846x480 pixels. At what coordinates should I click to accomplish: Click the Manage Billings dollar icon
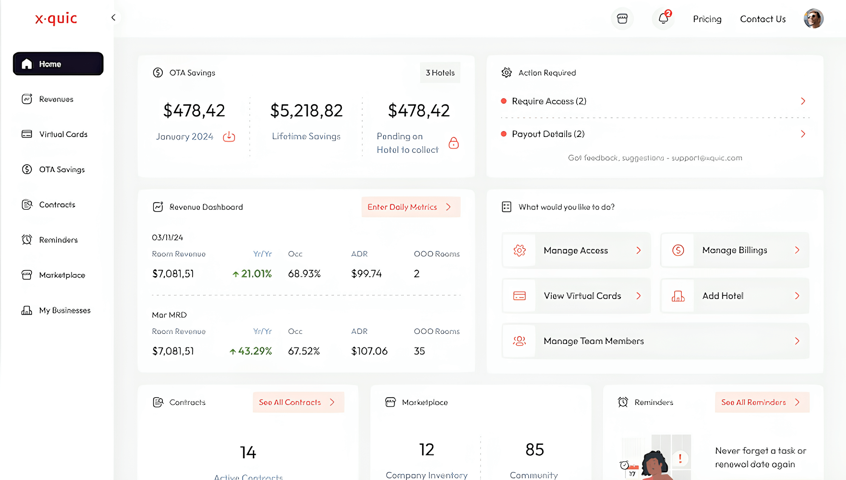point(678,250)
